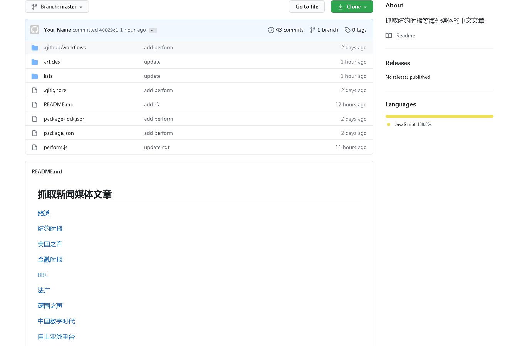Screen dimensions: 515x346
Task: Open the package-lock.json file
Action: point(65,119)
